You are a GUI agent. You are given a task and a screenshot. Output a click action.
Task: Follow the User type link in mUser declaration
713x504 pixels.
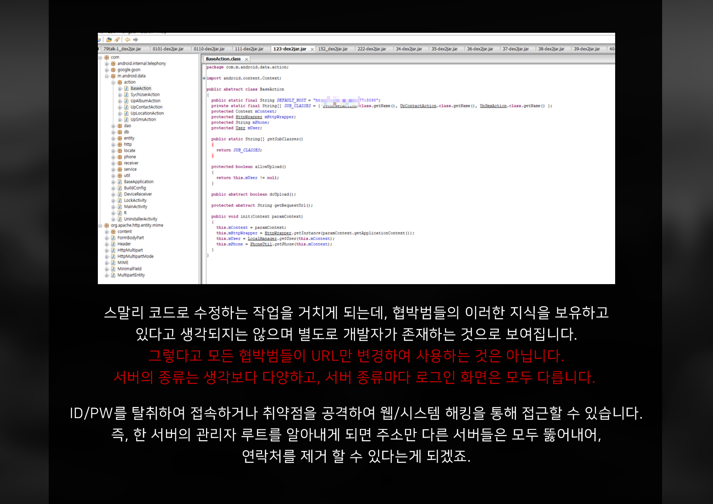[241, 128]
